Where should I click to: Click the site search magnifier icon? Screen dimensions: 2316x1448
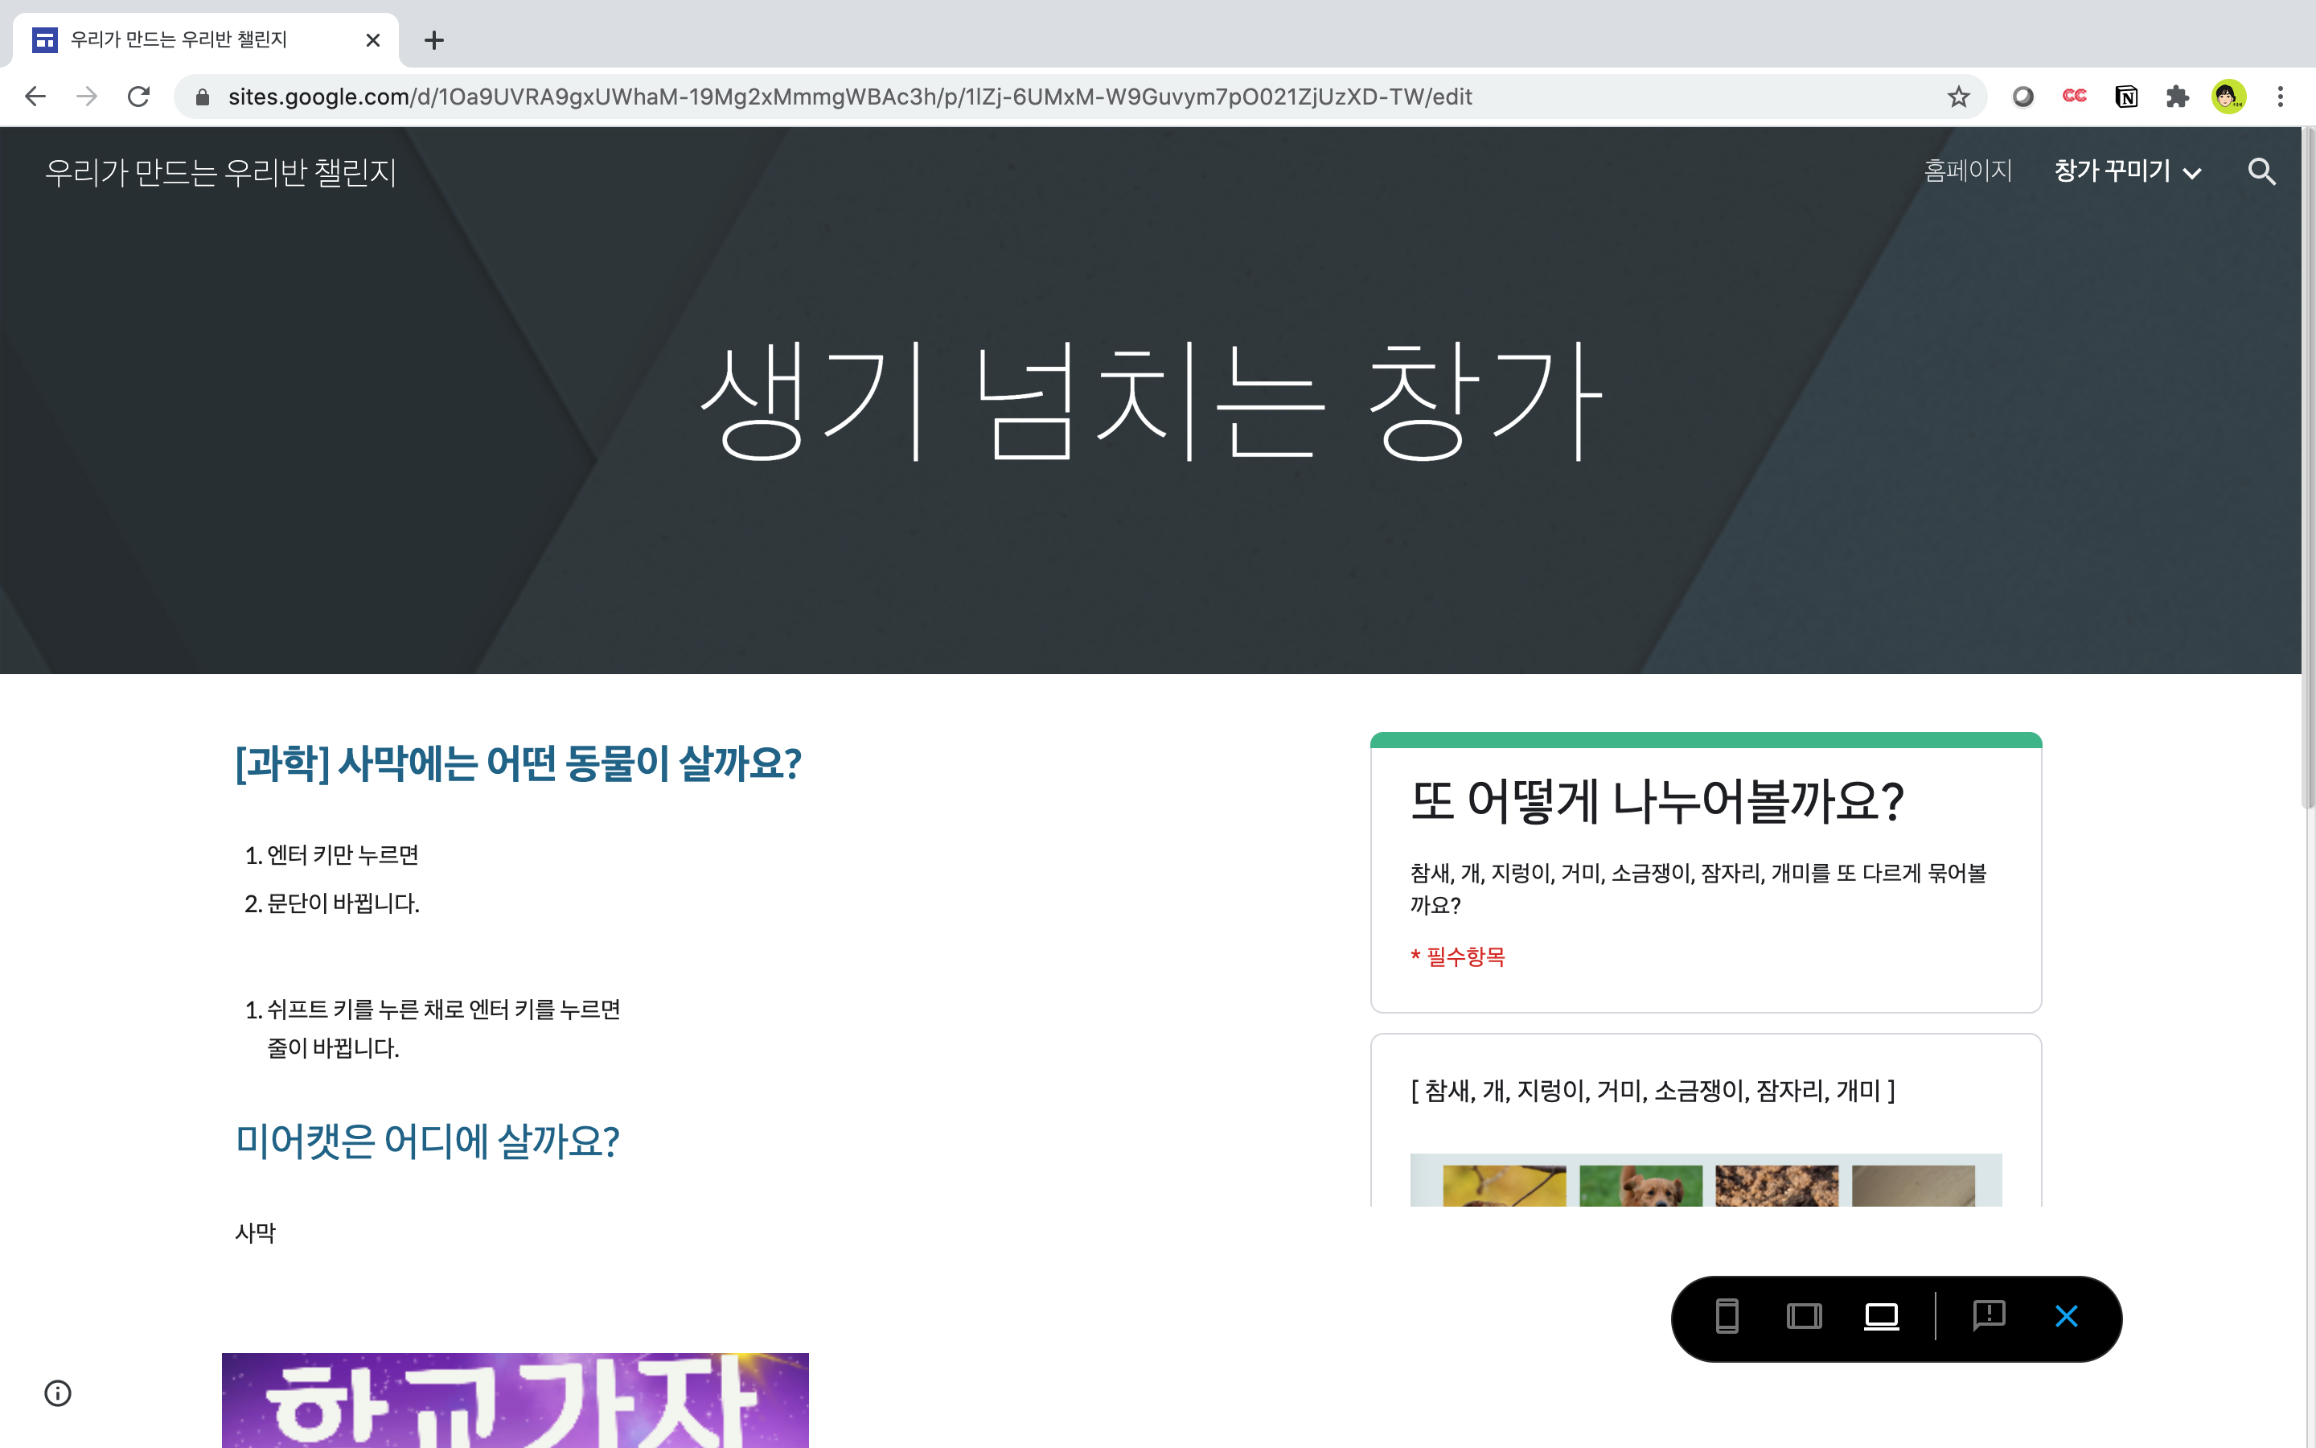[x=2261, y=171]
